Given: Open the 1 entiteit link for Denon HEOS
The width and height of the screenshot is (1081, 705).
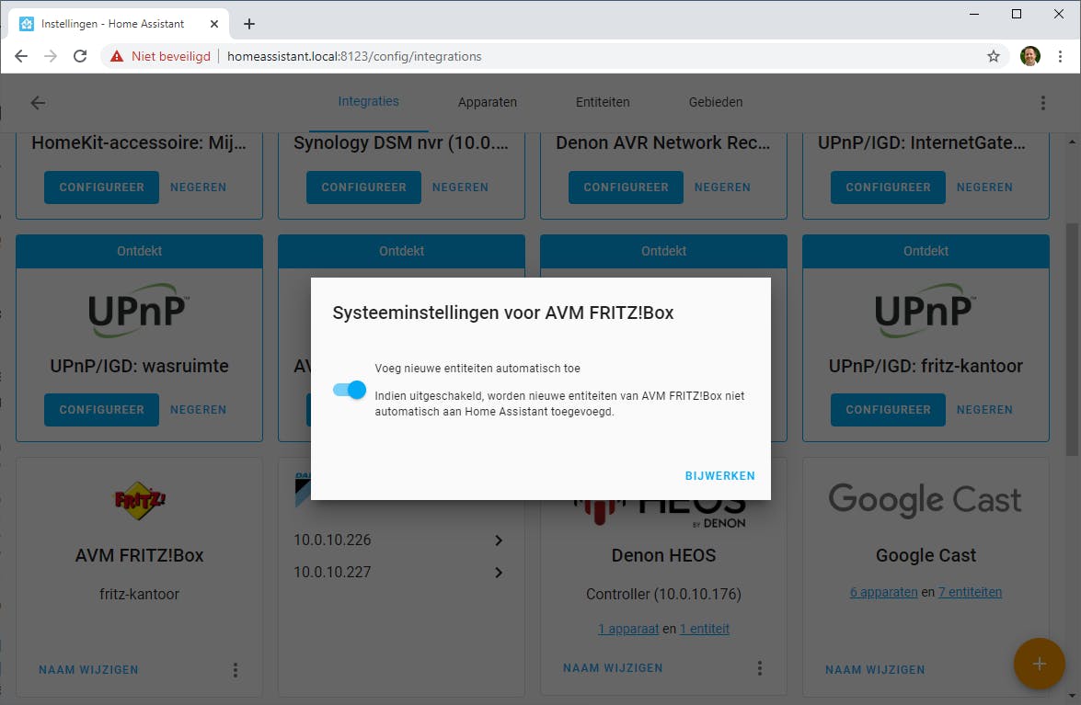Looking at the screenshot, I should [x=705, y=629].
